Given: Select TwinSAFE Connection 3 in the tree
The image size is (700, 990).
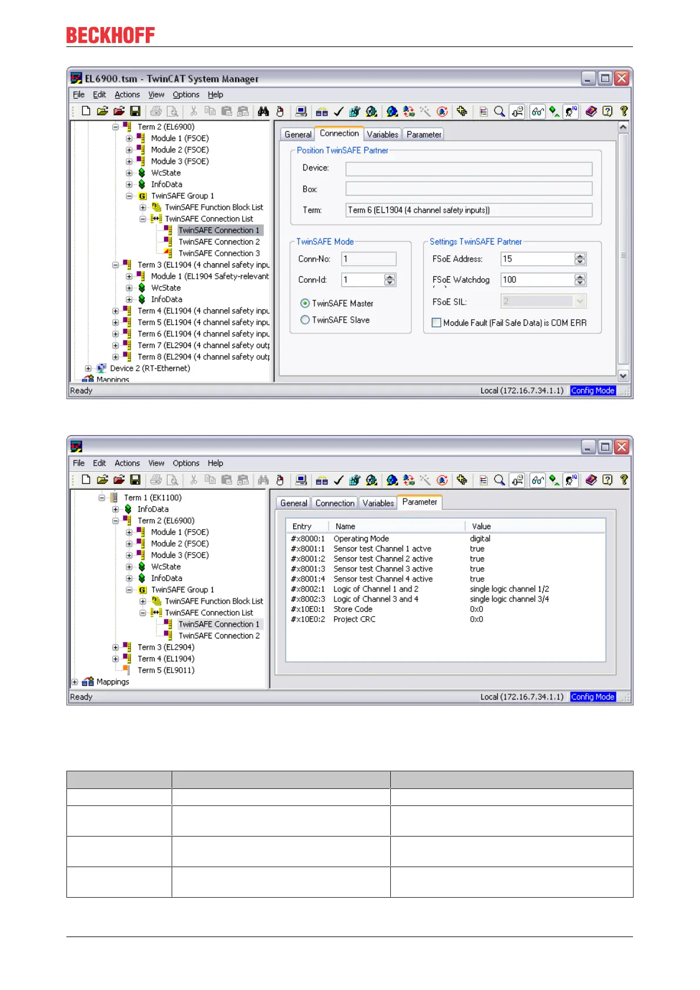Looking at the screenshot, I should (219, 253).
